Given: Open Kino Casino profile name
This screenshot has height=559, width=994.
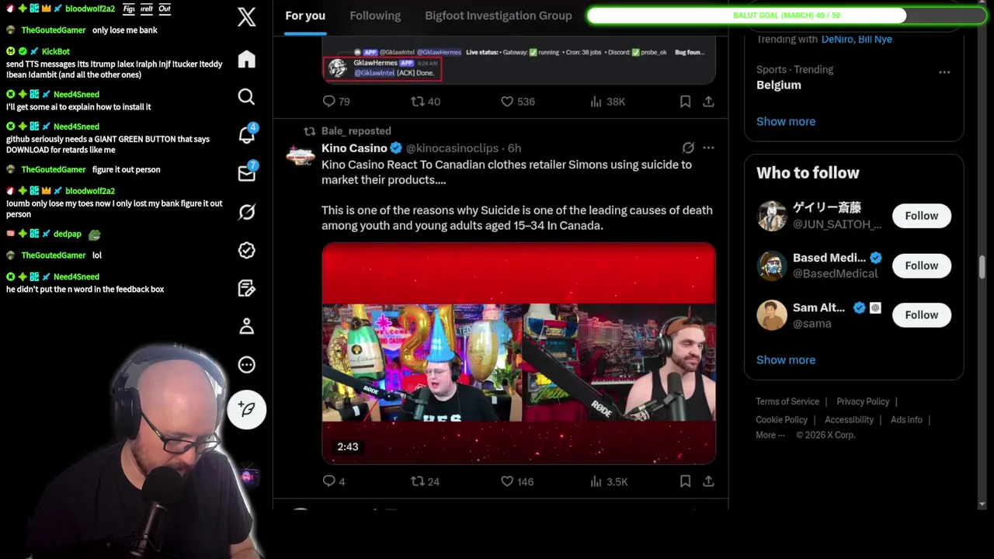Looking at the screenshot, I should coord(354,148).
